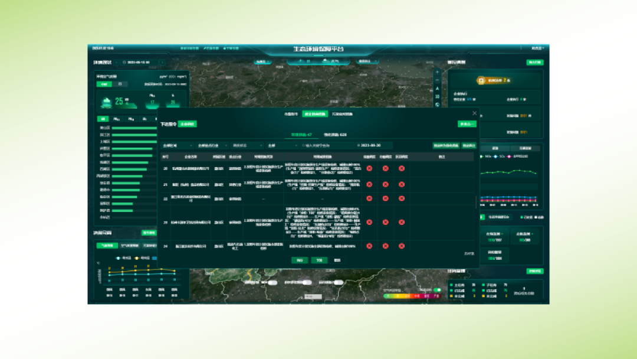Toggle the green switch at map bottom right
This screenshot has width=637, height=359.
point(437,290)
